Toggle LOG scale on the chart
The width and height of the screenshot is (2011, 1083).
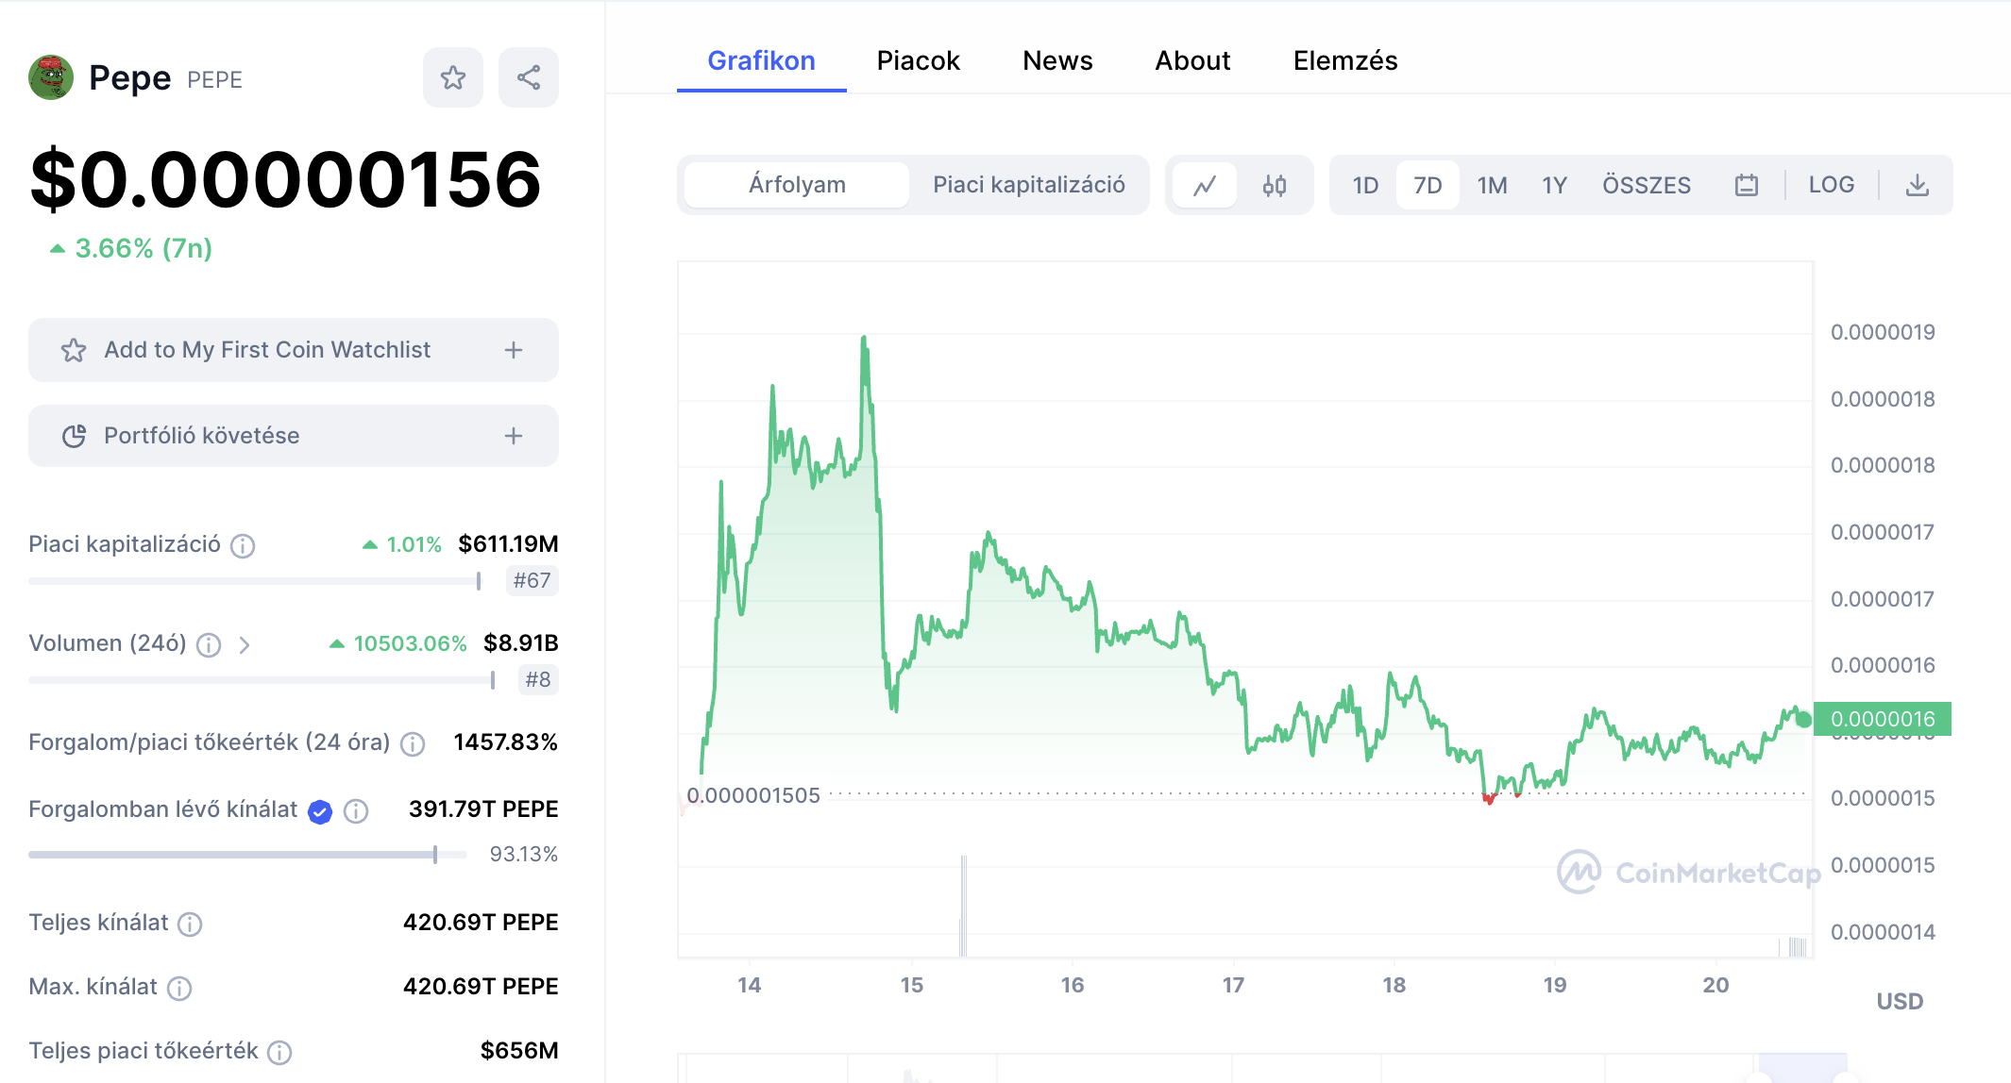click(x=1832, y=185)
